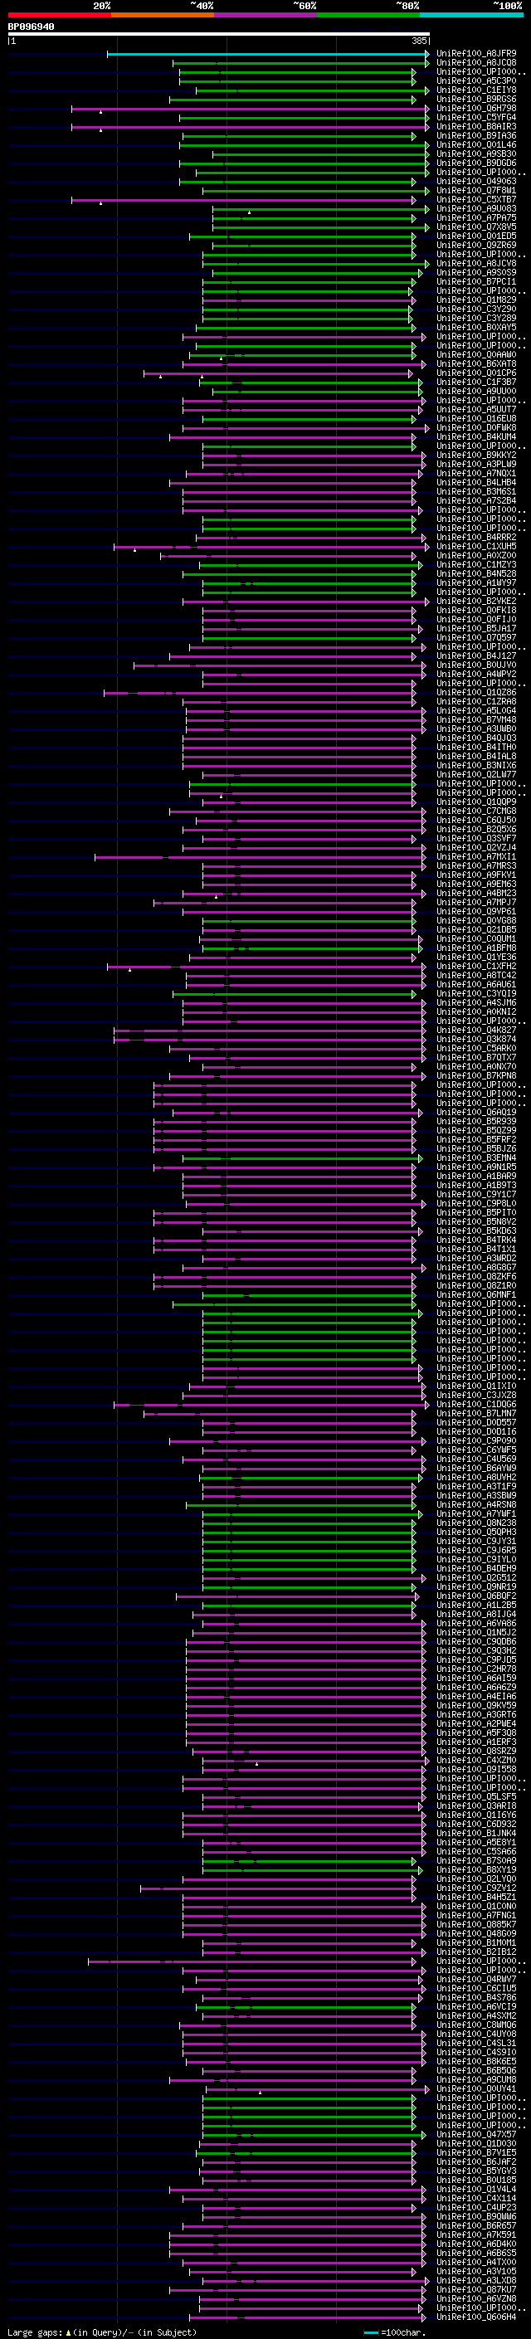Select the label UniRef100_Q01L46
The width and height of the screenshot is (531, 2339).
tap(476, 144)
